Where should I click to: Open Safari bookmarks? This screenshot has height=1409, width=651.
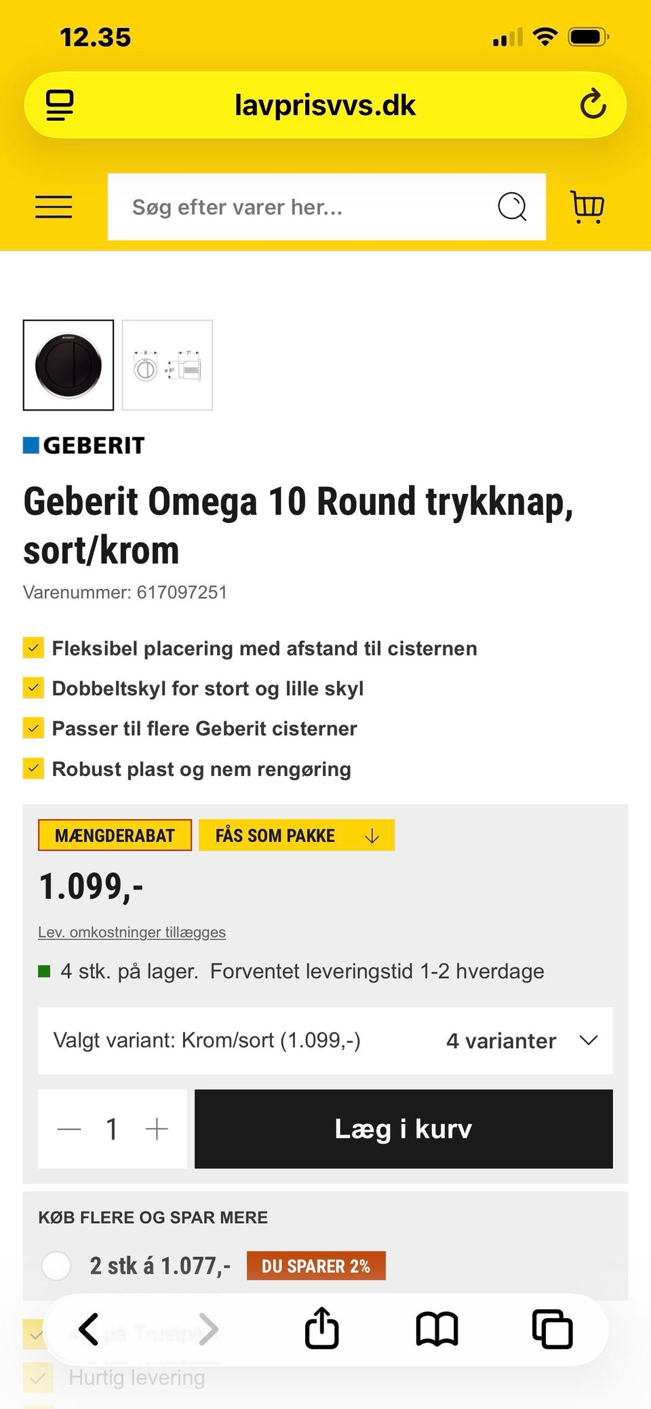click(x=437, y=1328)
